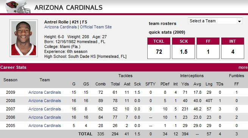Image resolution: width=248 pixels, height=138 pixels.
Task: Select the TCKL quick stat box
Action: point(159,48)
